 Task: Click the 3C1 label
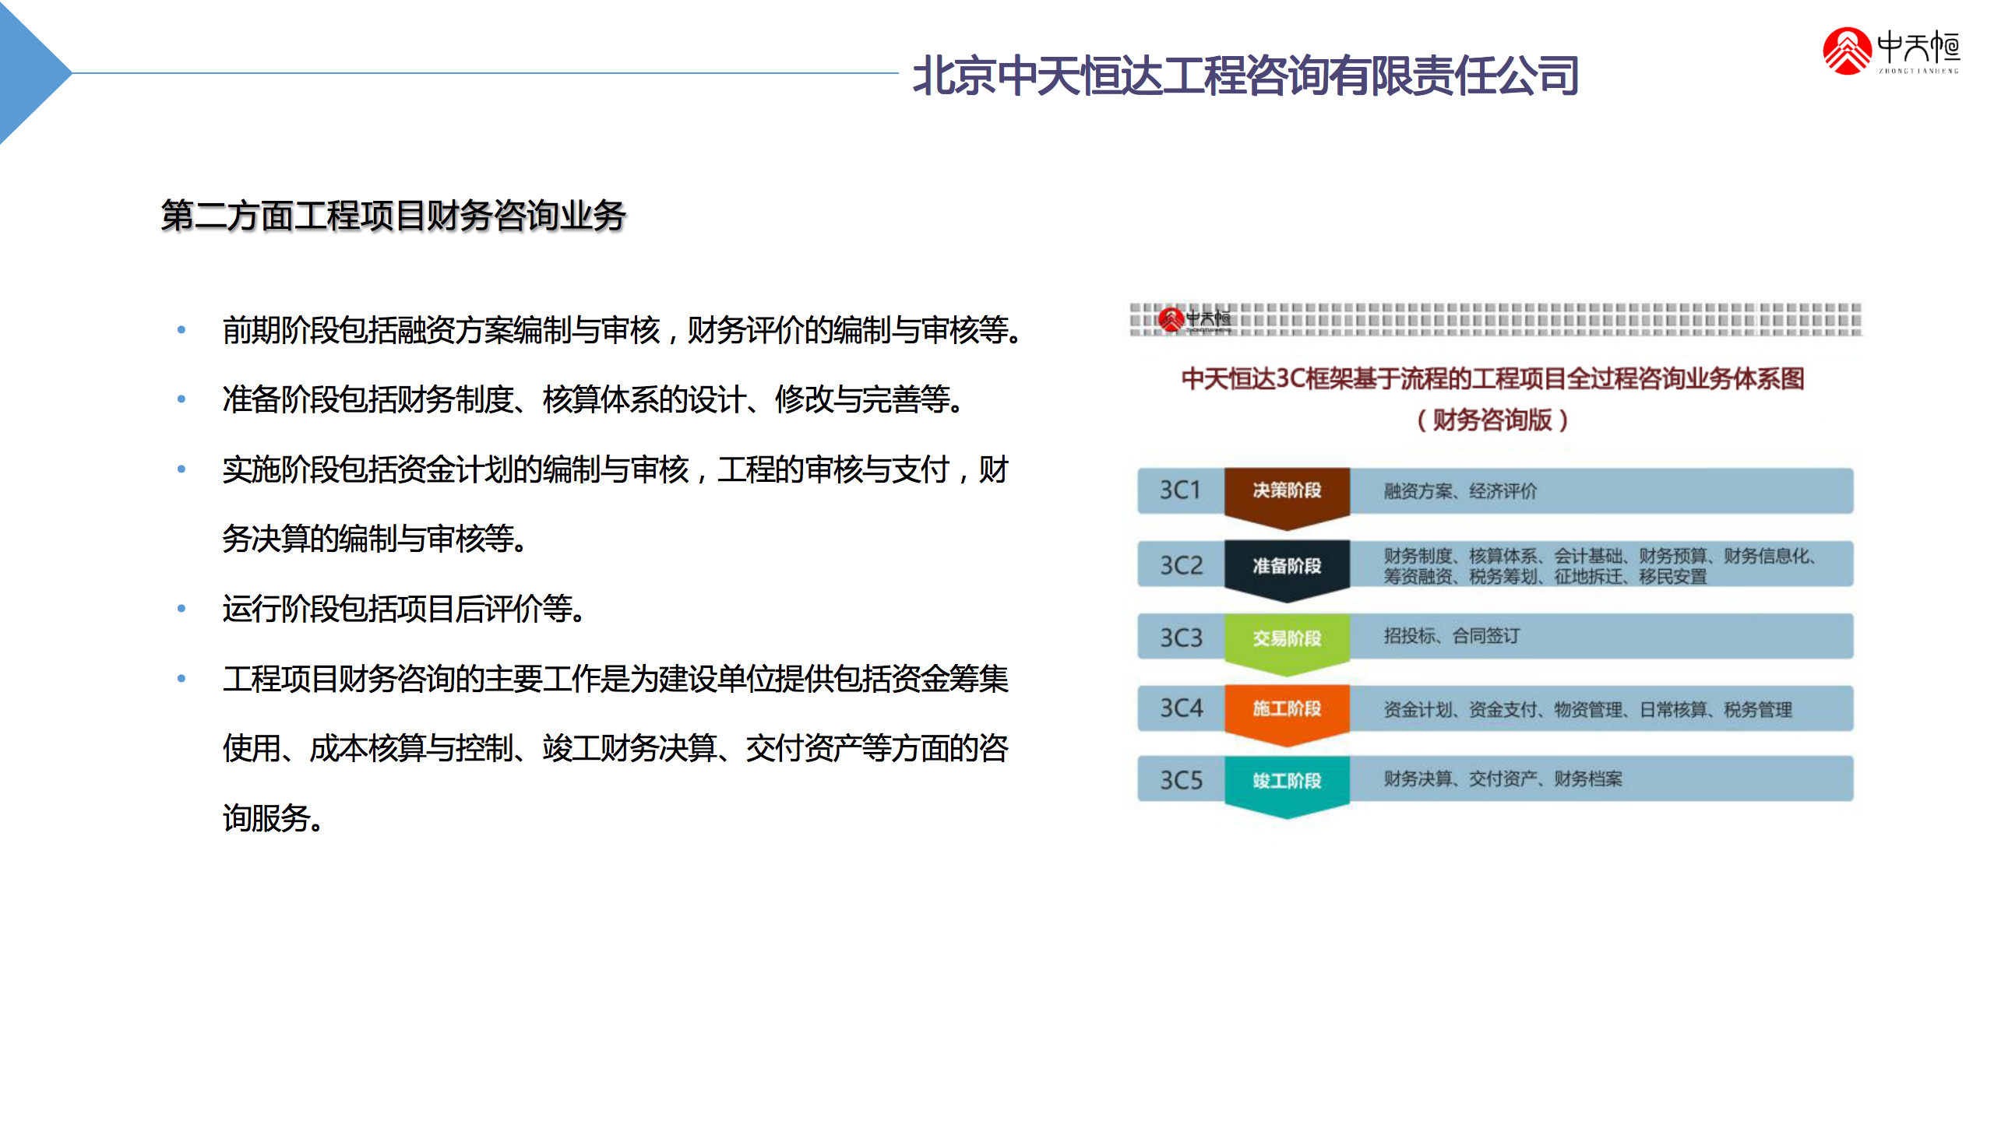pos(1180,490)
